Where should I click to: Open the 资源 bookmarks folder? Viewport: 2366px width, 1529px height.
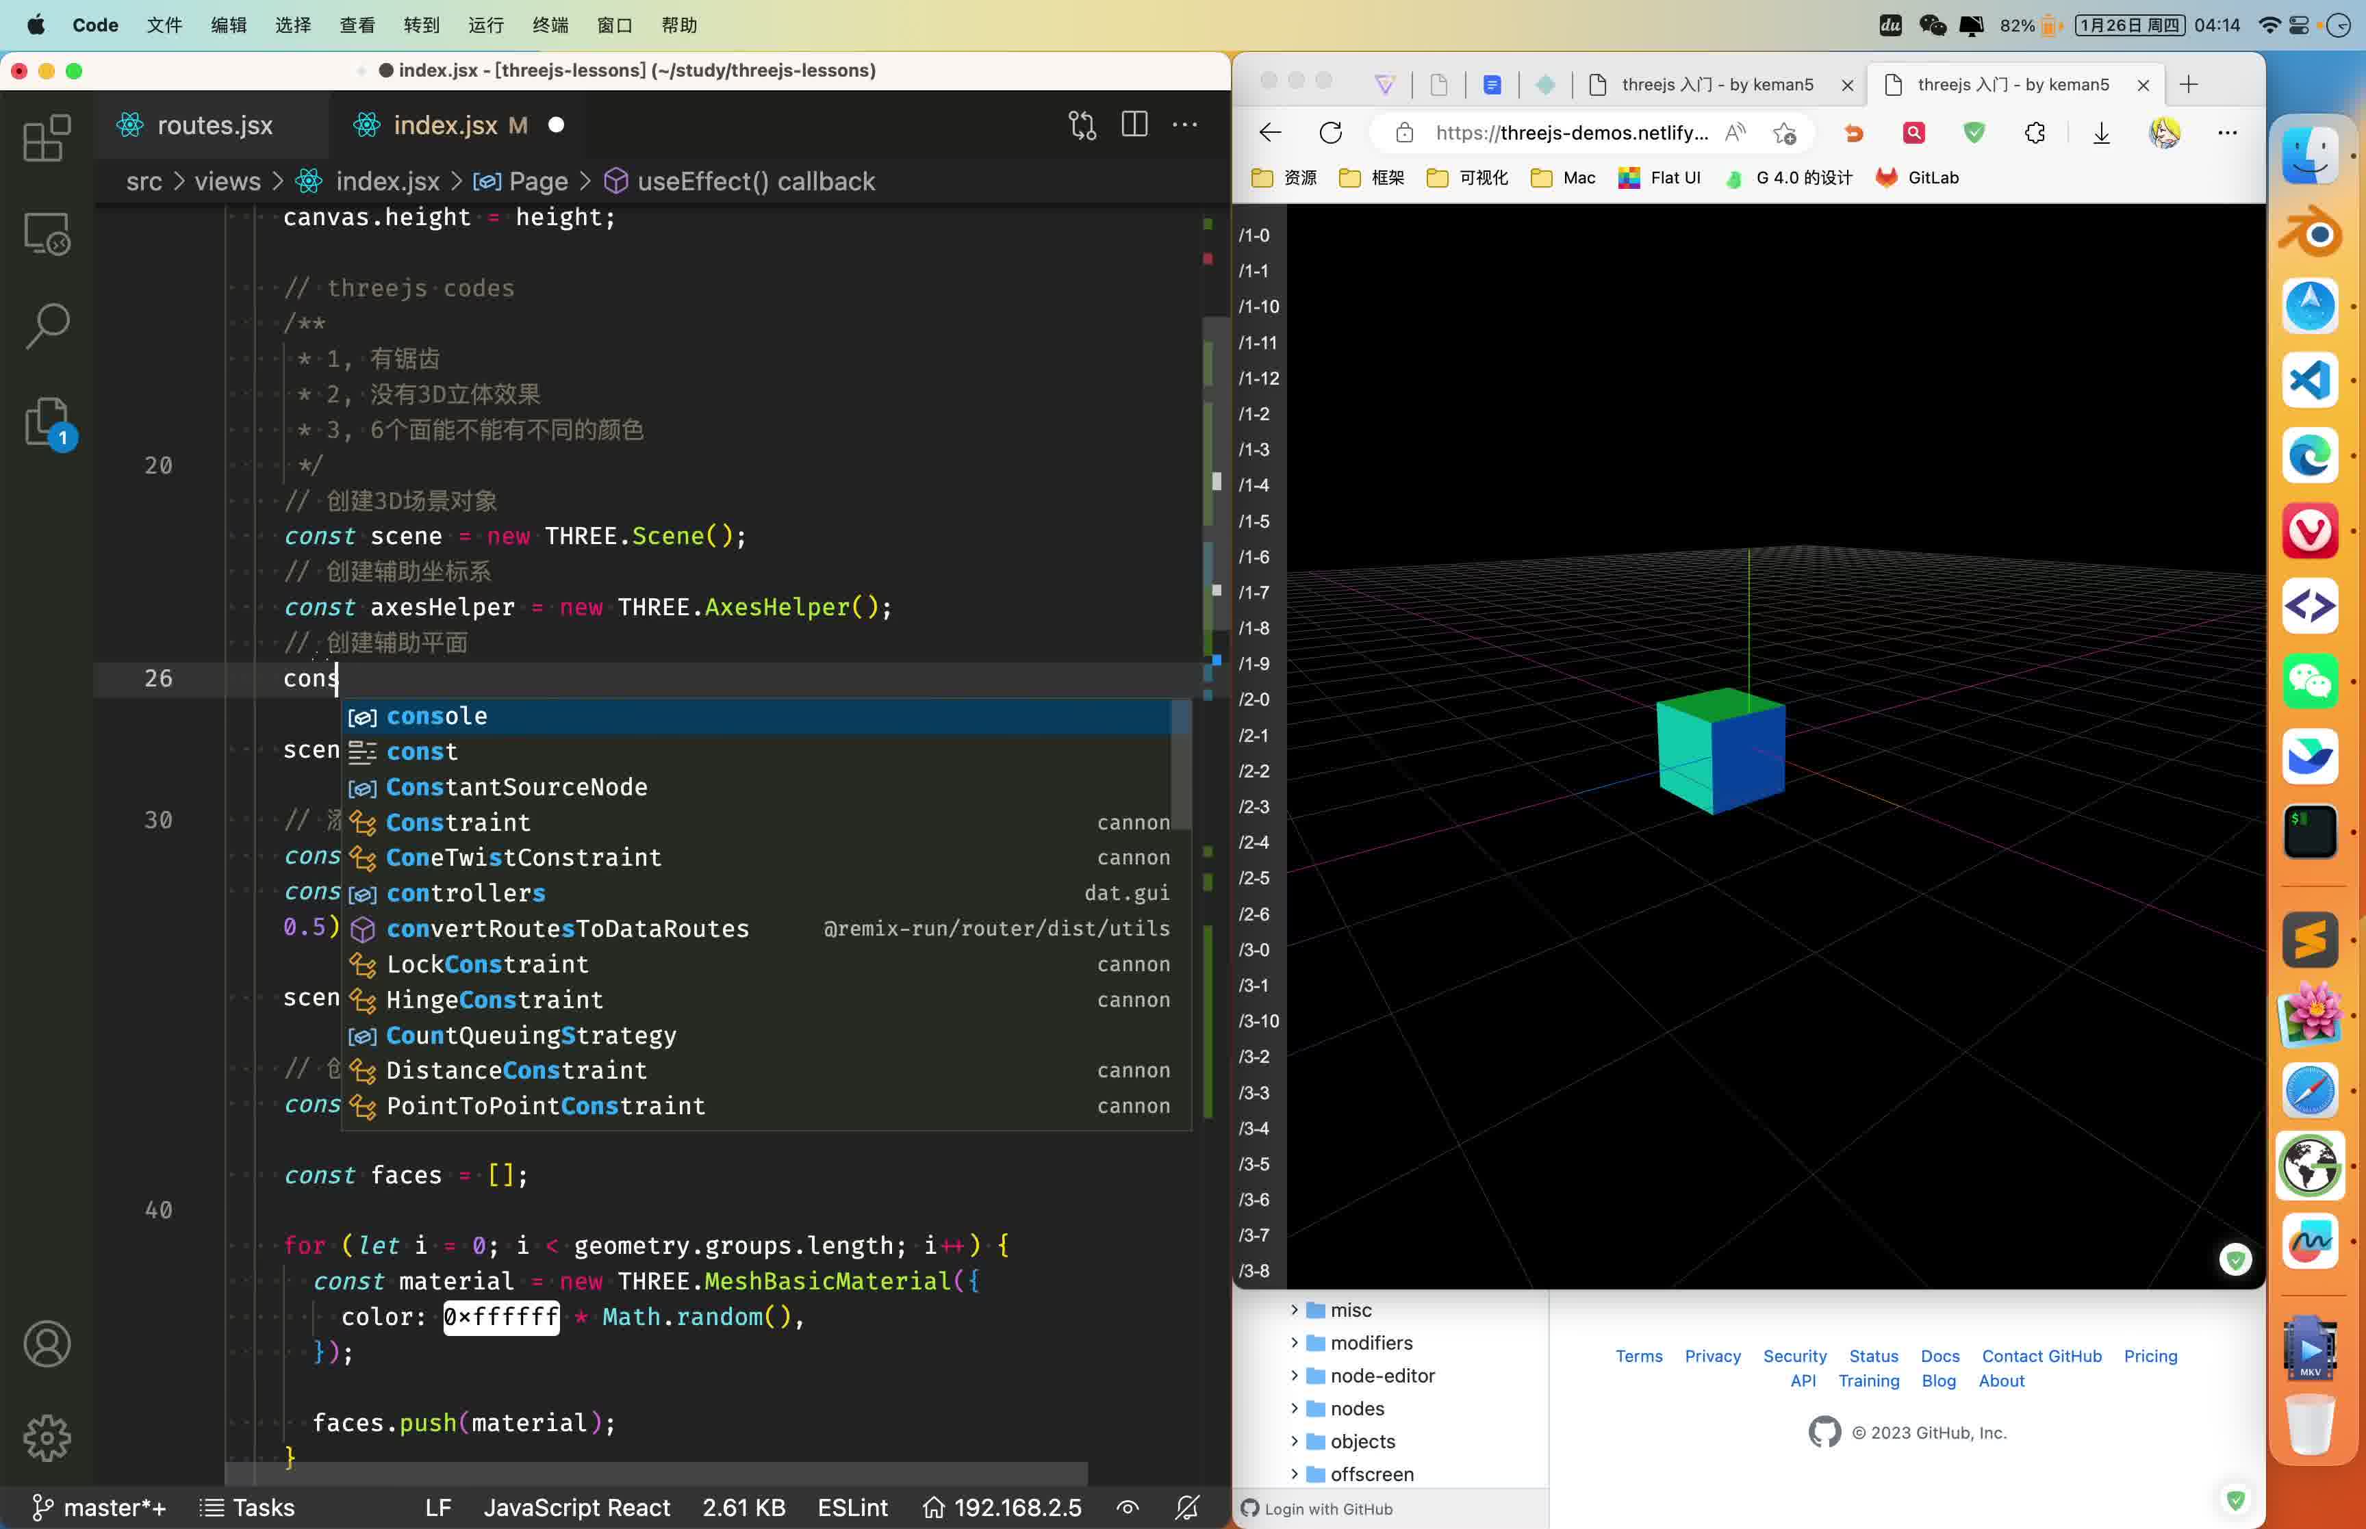pyautogui.click(x=1286, y=178)
